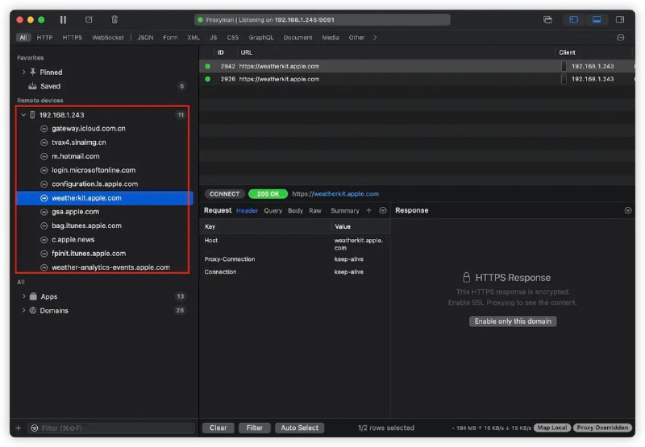Click the weatherkit.apple.com URL link
This screenshot has width=645, height=447.
click(x=346, y=194)
